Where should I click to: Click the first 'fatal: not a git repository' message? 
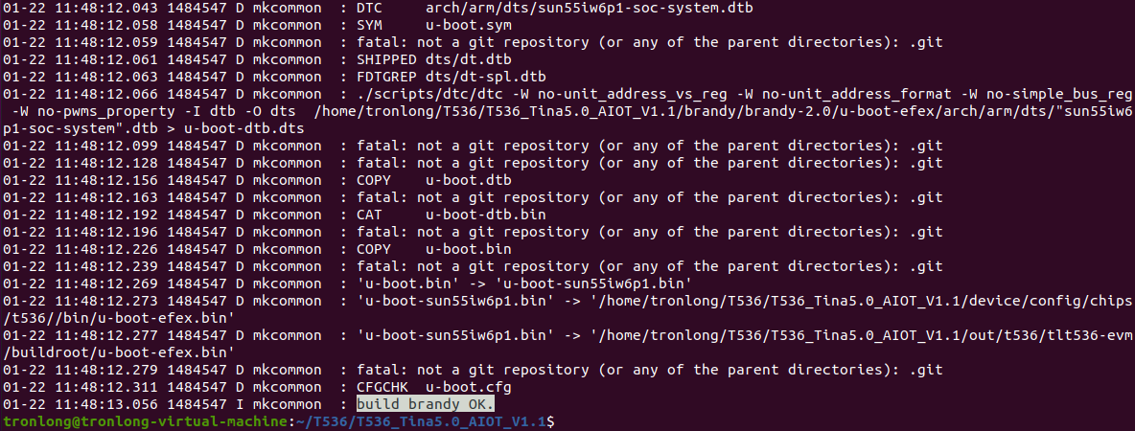click(x=649, y=43)
